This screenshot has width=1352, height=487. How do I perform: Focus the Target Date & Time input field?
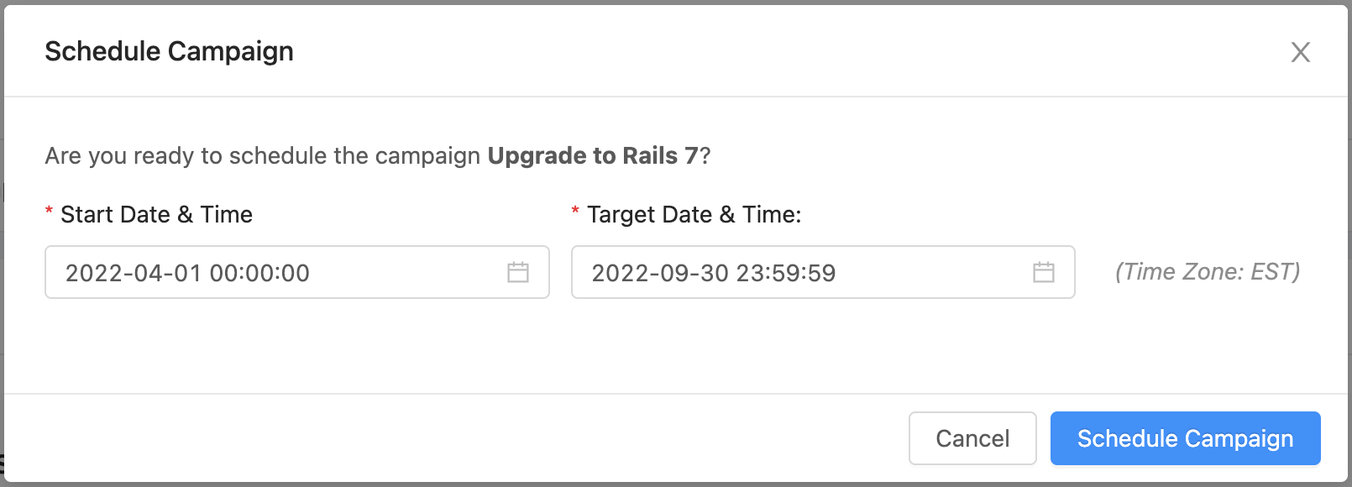[x=823, y=272]
